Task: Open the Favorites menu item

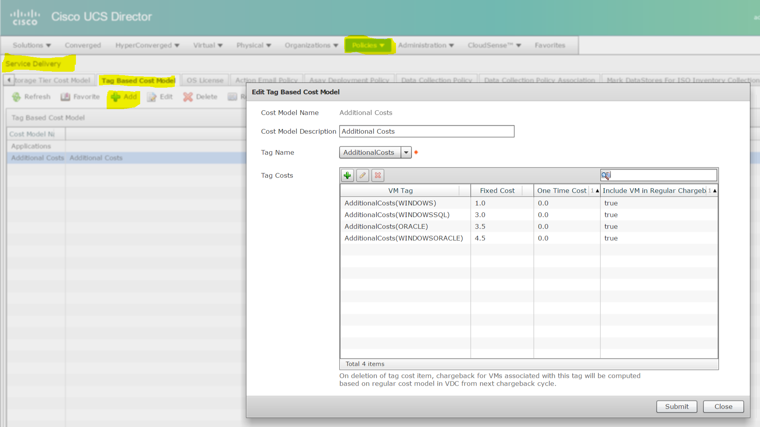Action: pos(550,45)
